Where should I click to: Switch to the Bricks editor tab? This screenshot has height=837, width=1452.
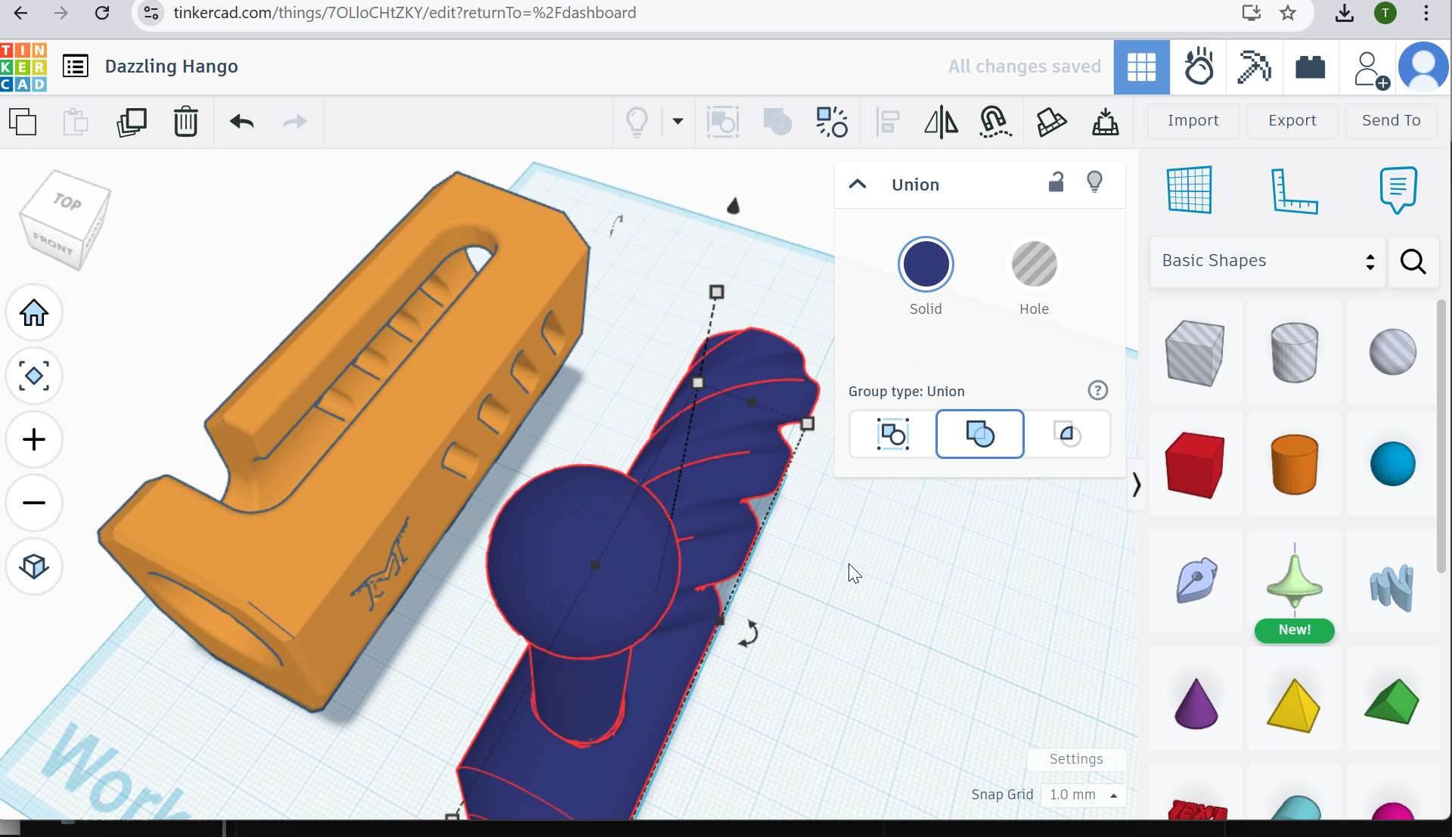click(x=1310, y=68)
